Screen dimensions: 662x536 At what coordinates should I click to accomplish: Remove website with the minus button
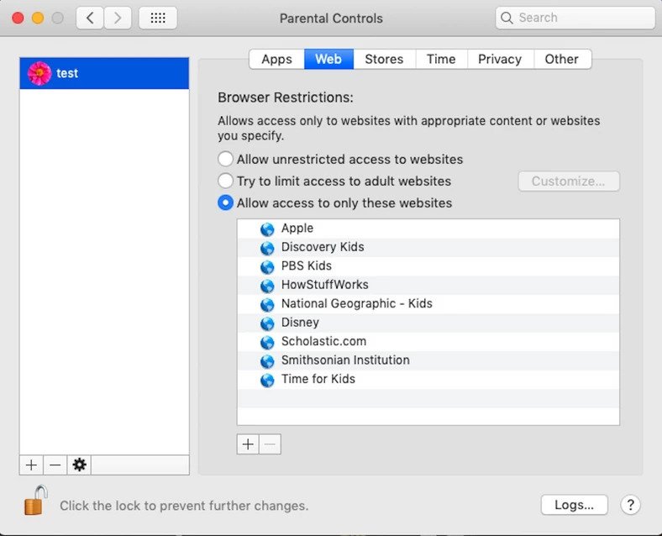click(x=270, y=444)
